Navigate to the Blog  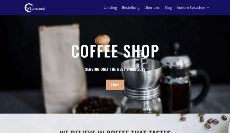coord(168,8)
